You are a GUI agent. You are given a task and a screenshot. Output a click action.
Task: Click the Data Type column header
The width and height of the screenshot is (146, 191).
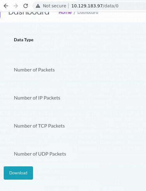(24, 40)
